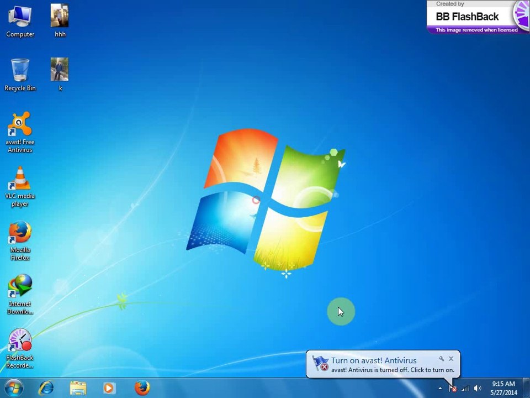Launch Firefox from the taskbar
Image resolution: width=530 pixels, height=398 pixels.
142,388
